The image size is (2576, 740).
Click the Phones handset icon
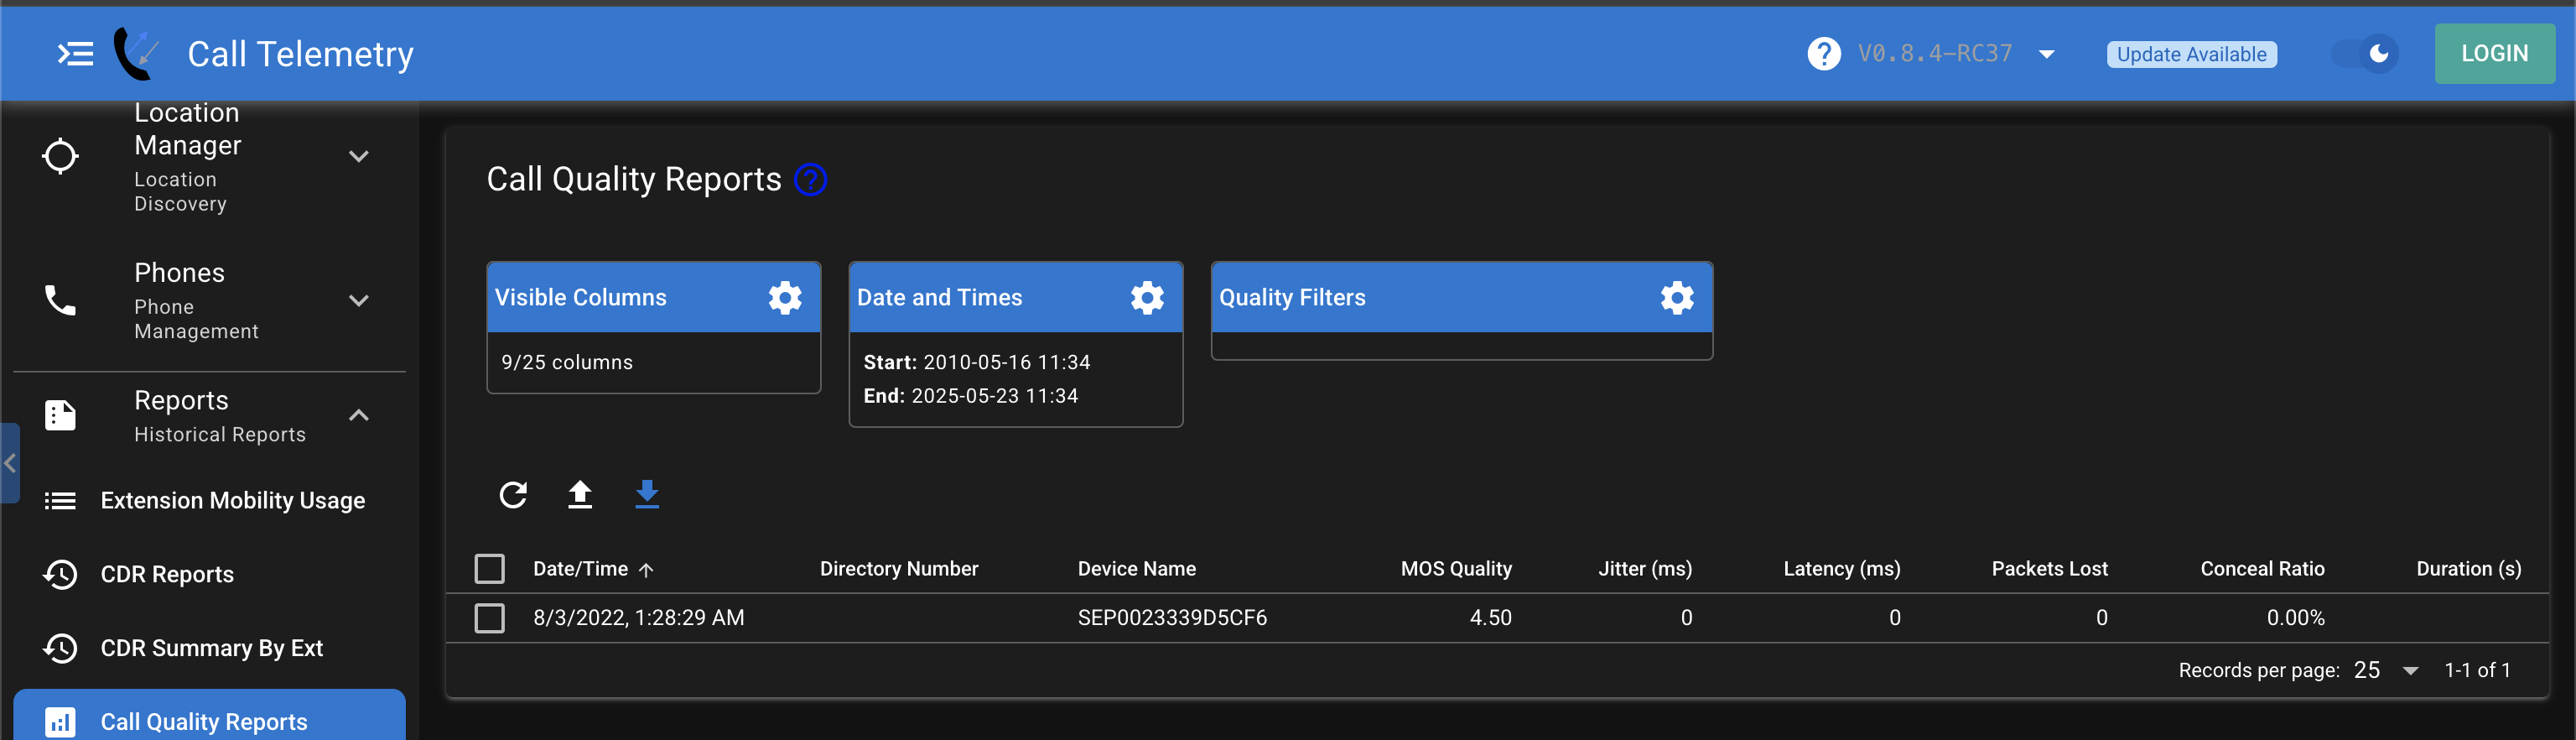[60, 300]
